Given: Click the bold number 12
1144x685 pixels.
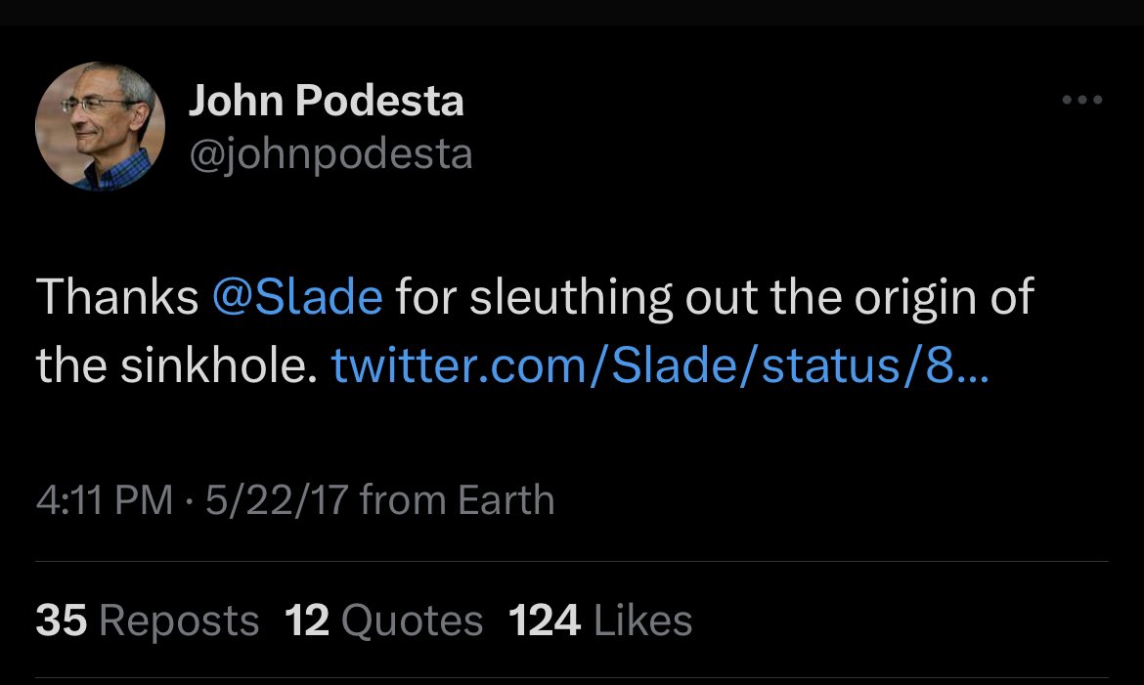Looking at the screenshot, I should click(x=307, y=621).
